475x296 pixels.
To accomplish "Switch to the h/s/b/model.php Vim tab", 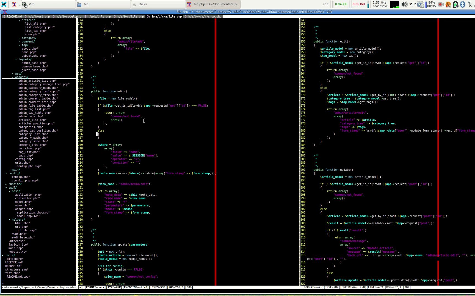I will pyautogui.click(x=67, y=16).
